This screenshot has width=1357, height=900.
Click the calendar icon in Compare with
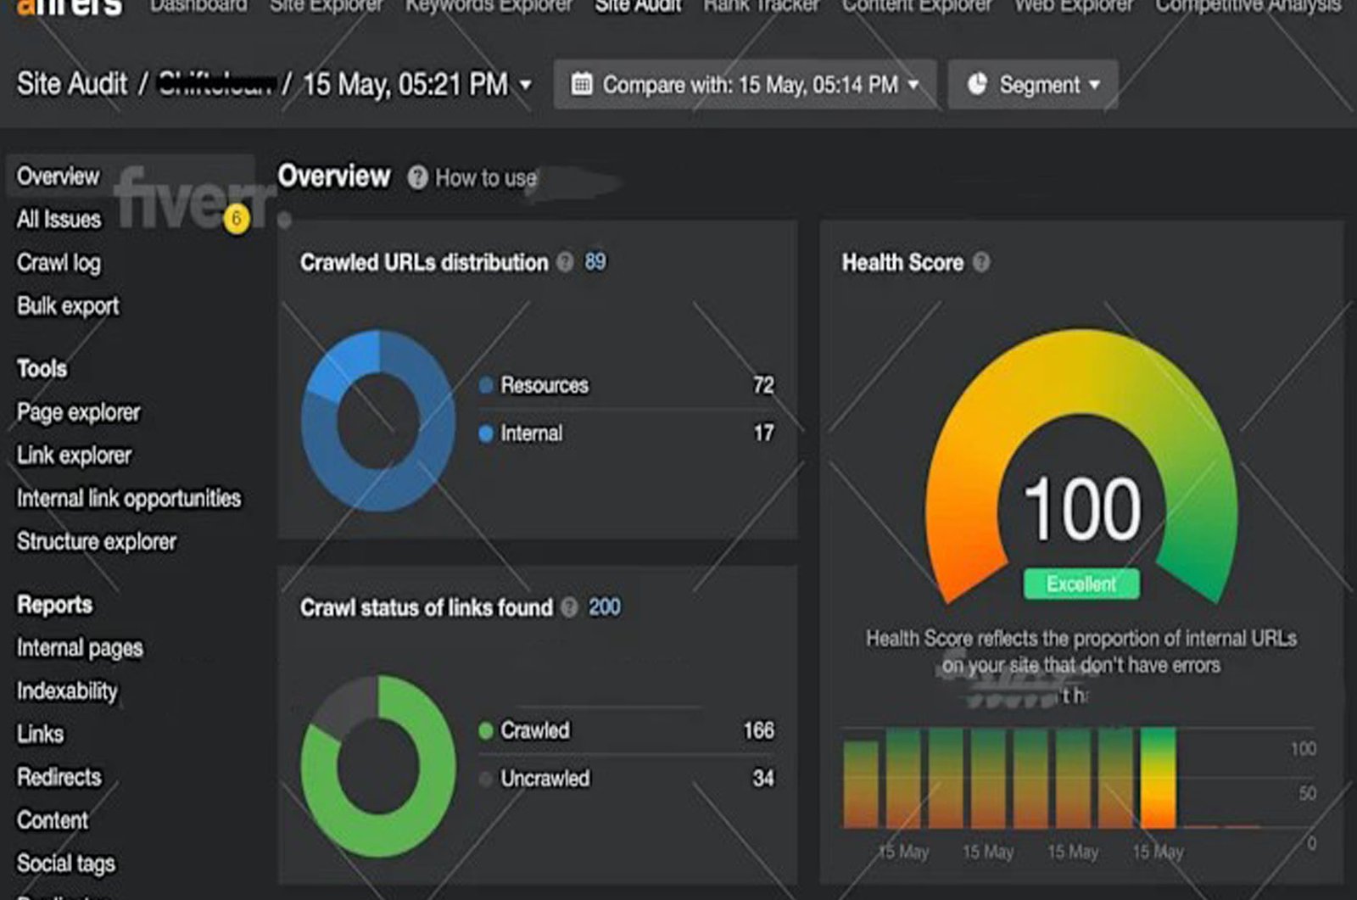point(582,84)
